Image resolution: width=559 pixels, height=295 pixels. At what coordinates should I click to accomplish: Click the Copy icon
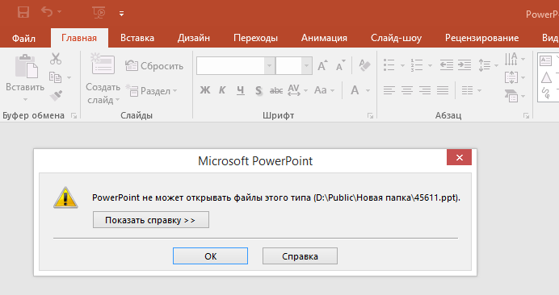click(55, 77)
